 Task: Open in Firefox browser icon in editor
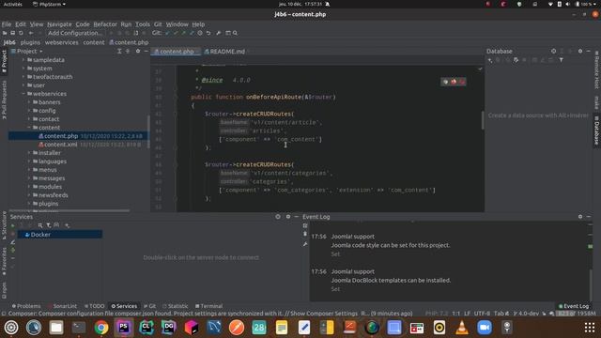(x=454, y=82)
